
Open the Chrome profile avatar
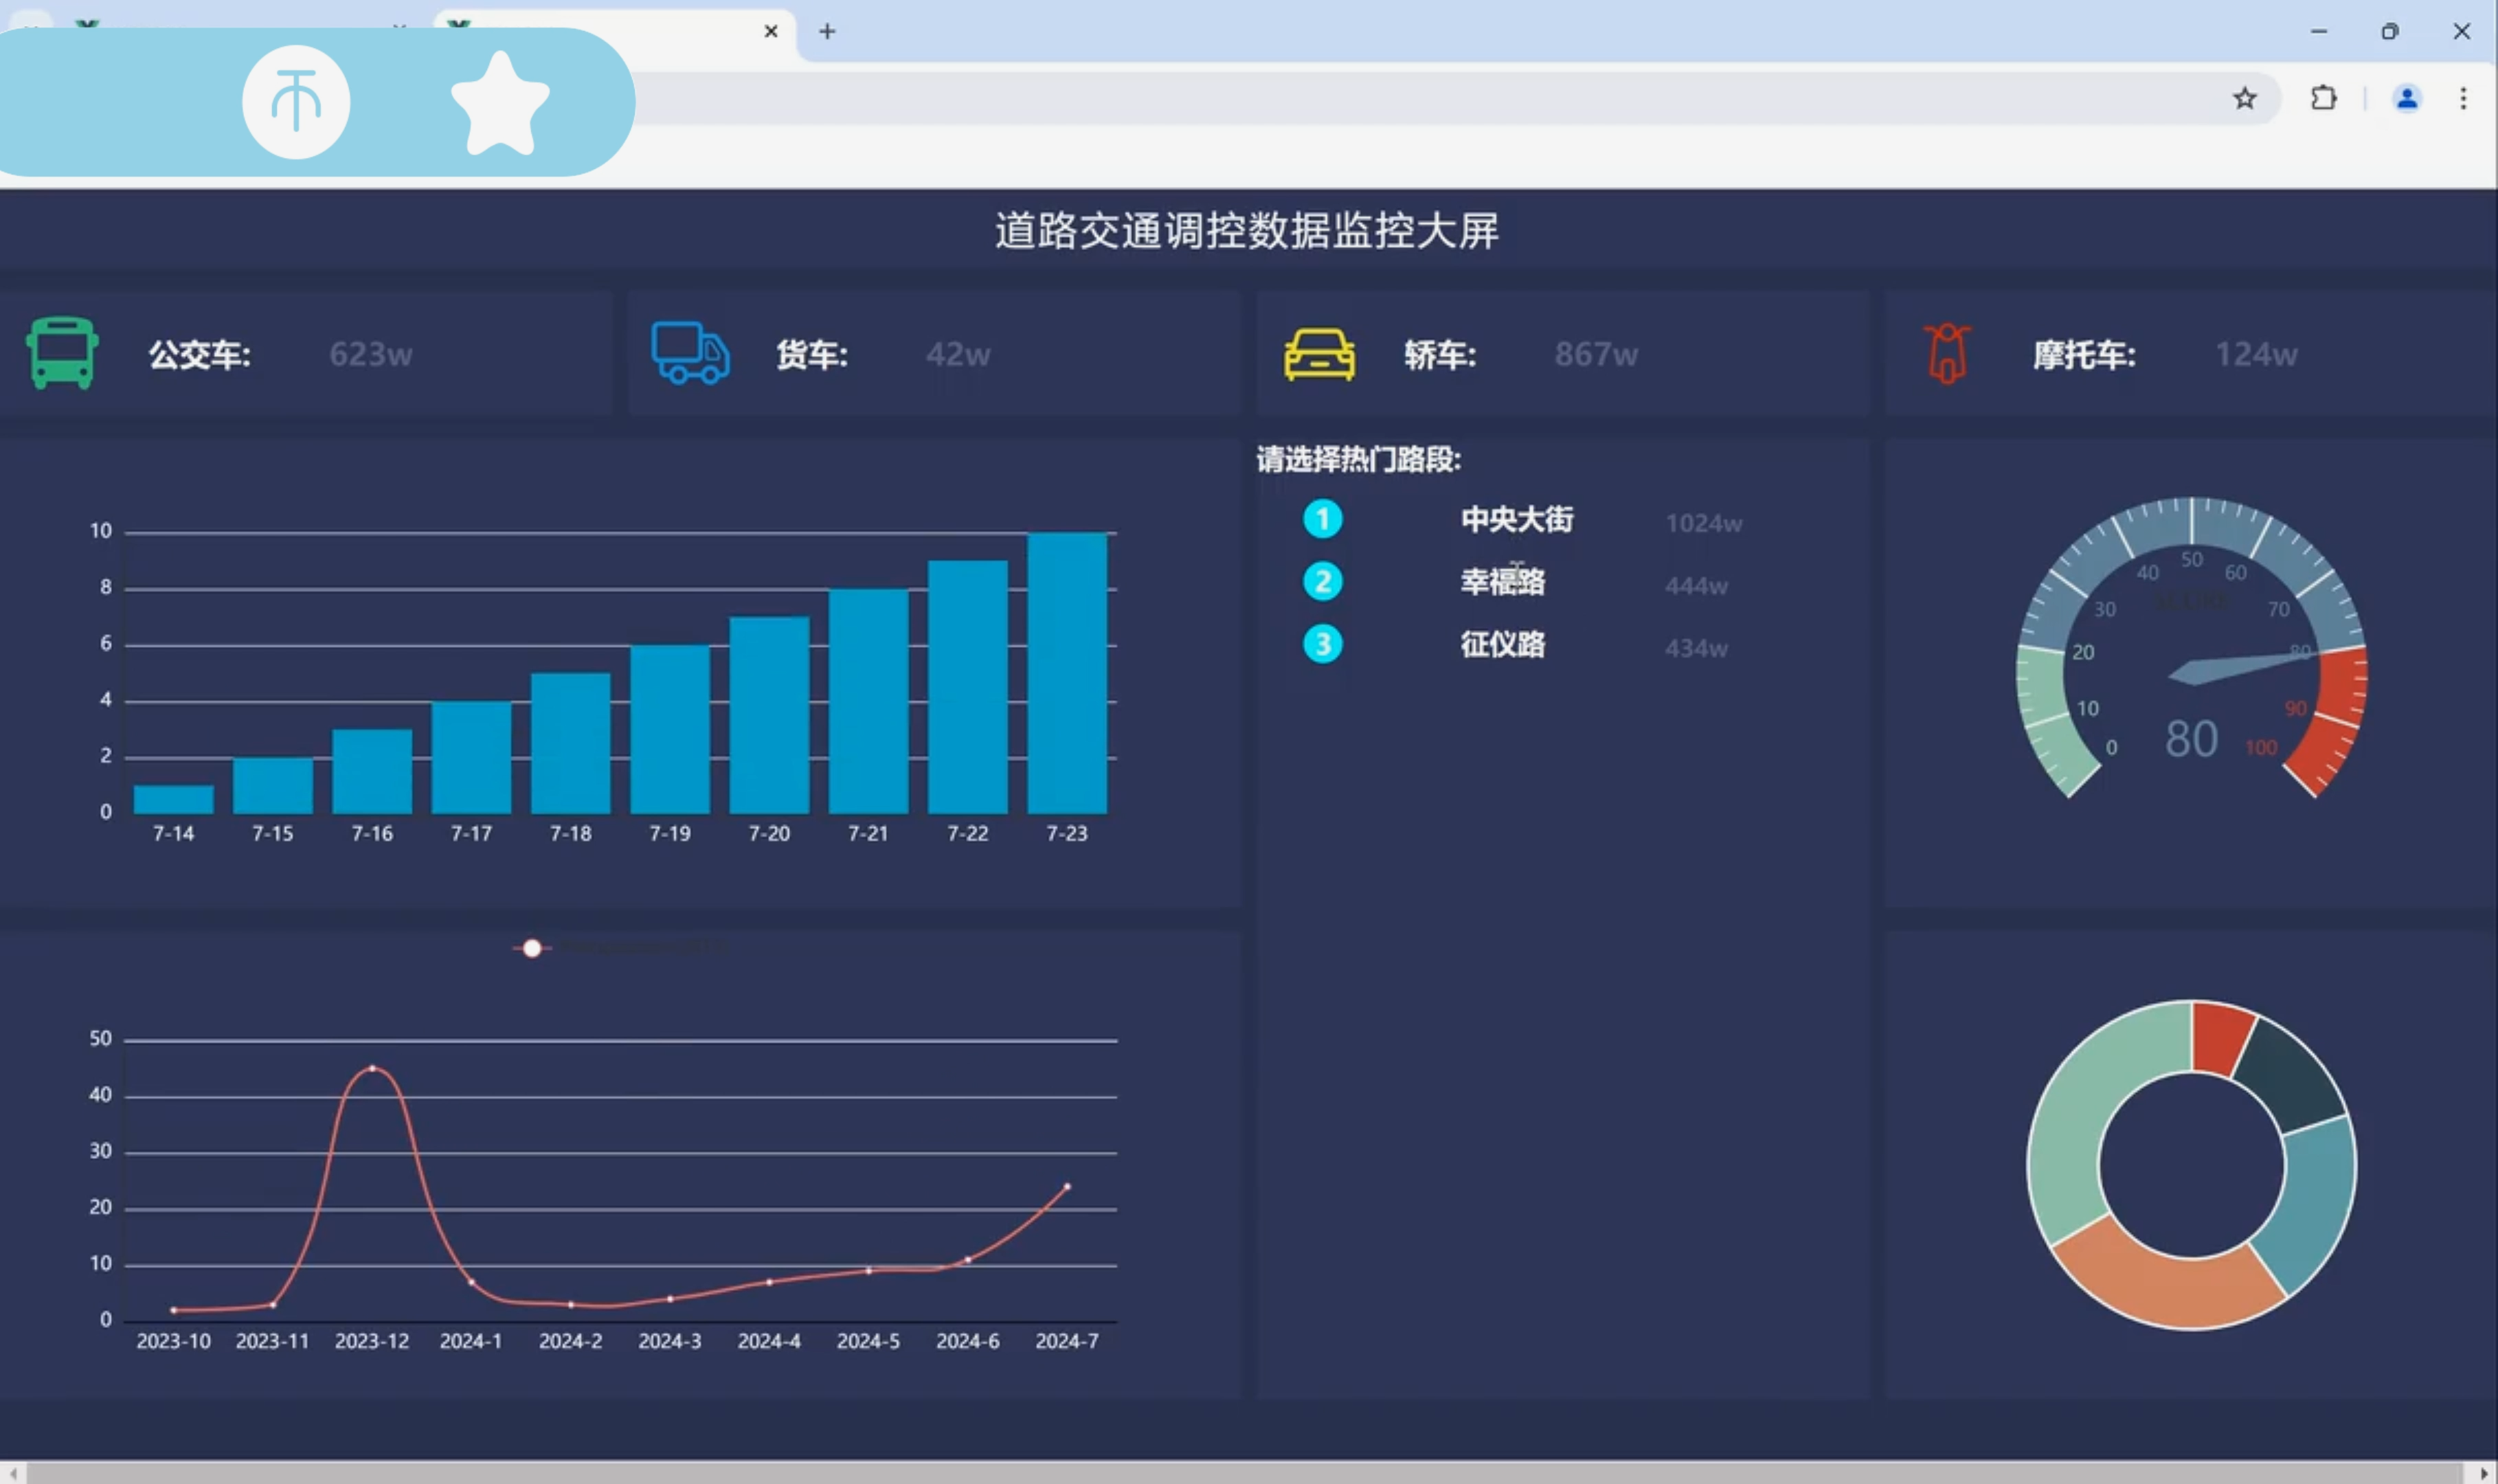(2406, 98)
